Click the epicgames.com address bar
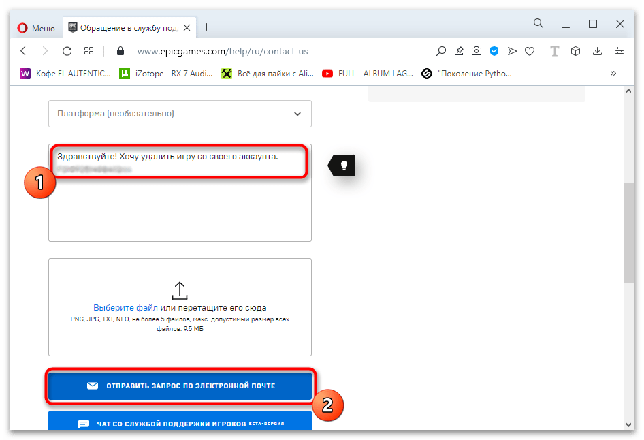The width and height of the screenshot is (644, 440). click(222, 51)
